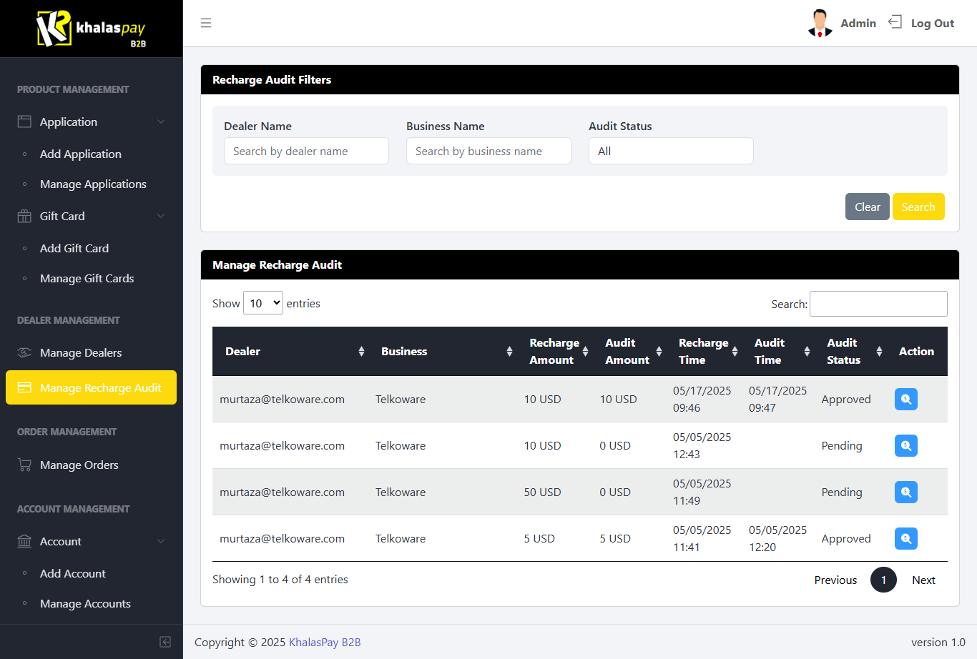Collapse sidebar using bottom arrow icon
The height and width of the screenshot is (659, 977).
(165, 642)
